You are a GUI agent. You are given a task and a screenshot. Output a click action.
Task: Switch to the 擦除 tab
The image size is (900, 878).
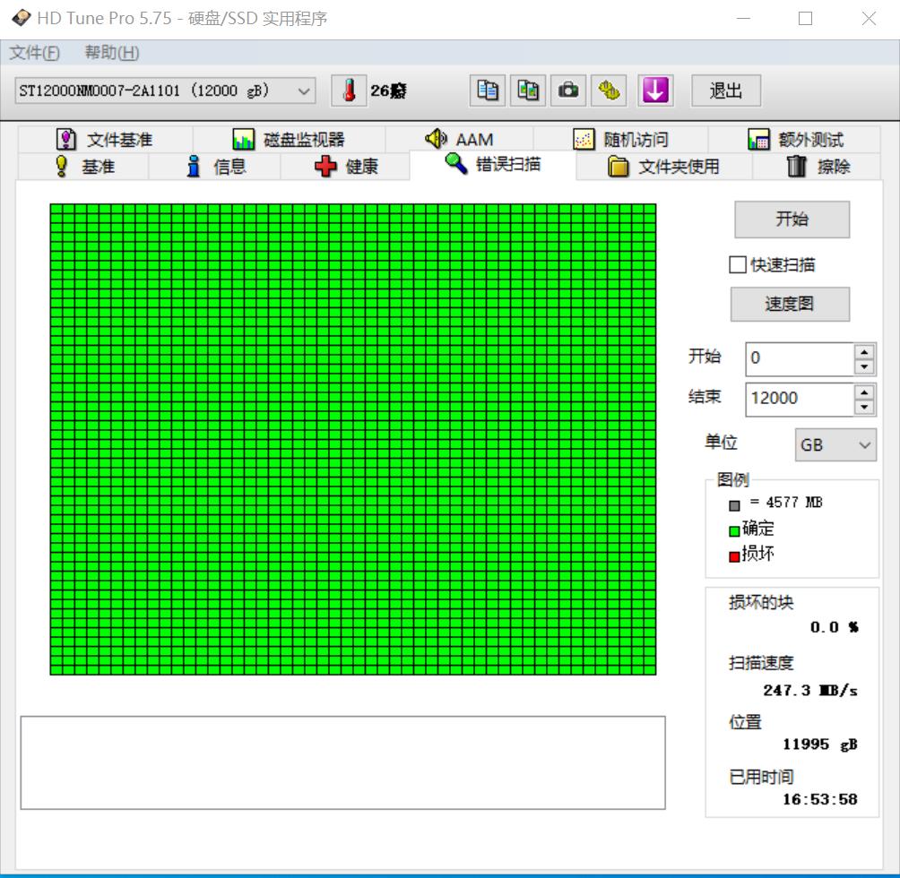[x=817, y=167]
